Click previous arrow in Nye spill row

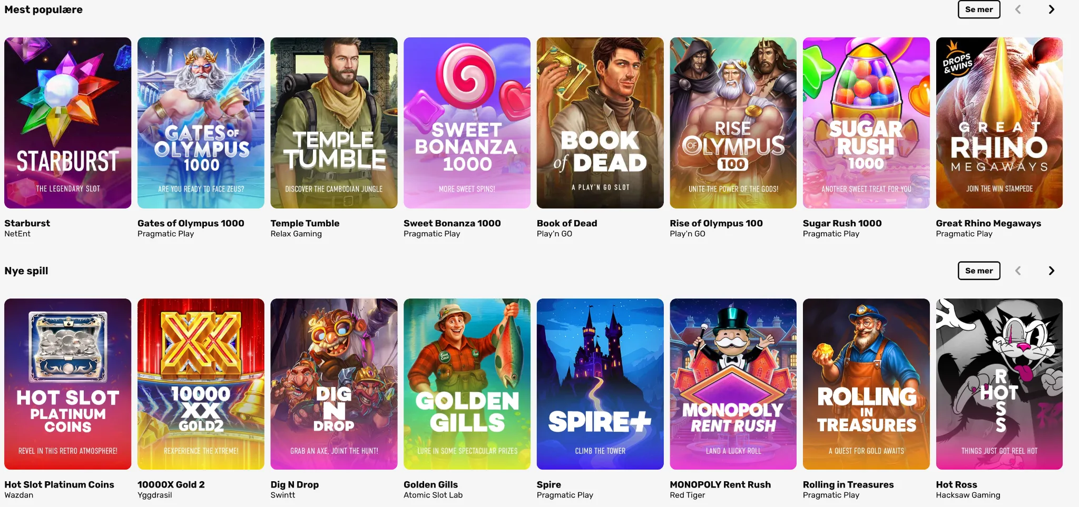(x=1018, y=271)
